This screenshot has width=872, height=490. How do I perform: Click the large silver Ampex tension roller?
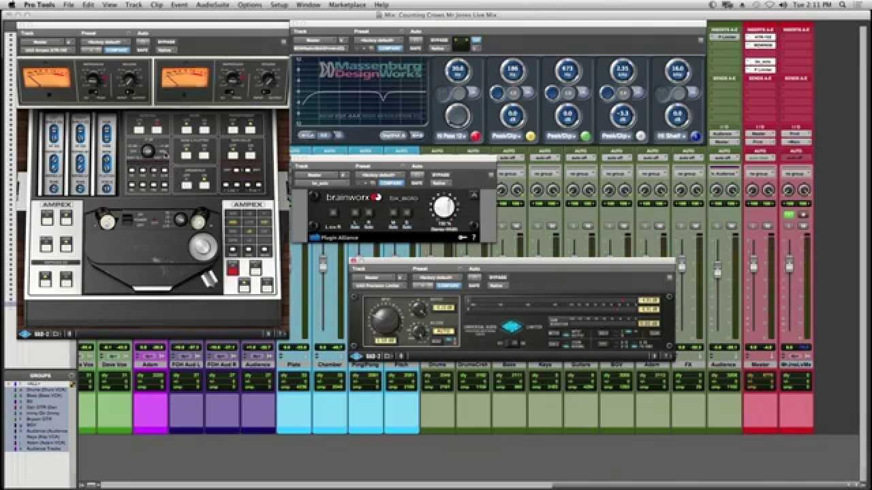click(x=202, y=246)
